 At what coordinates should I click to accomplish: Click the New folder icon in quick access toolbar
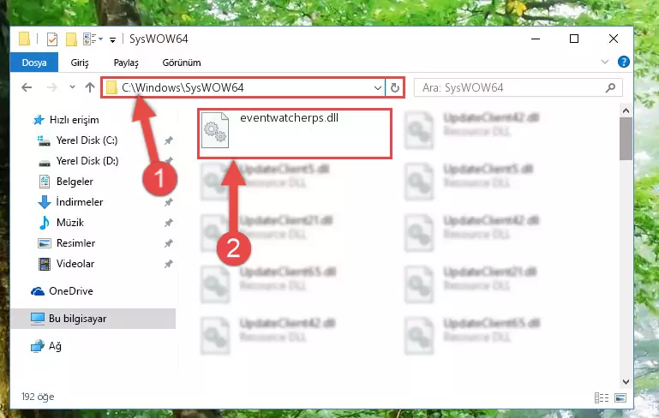tap(71, 39)
